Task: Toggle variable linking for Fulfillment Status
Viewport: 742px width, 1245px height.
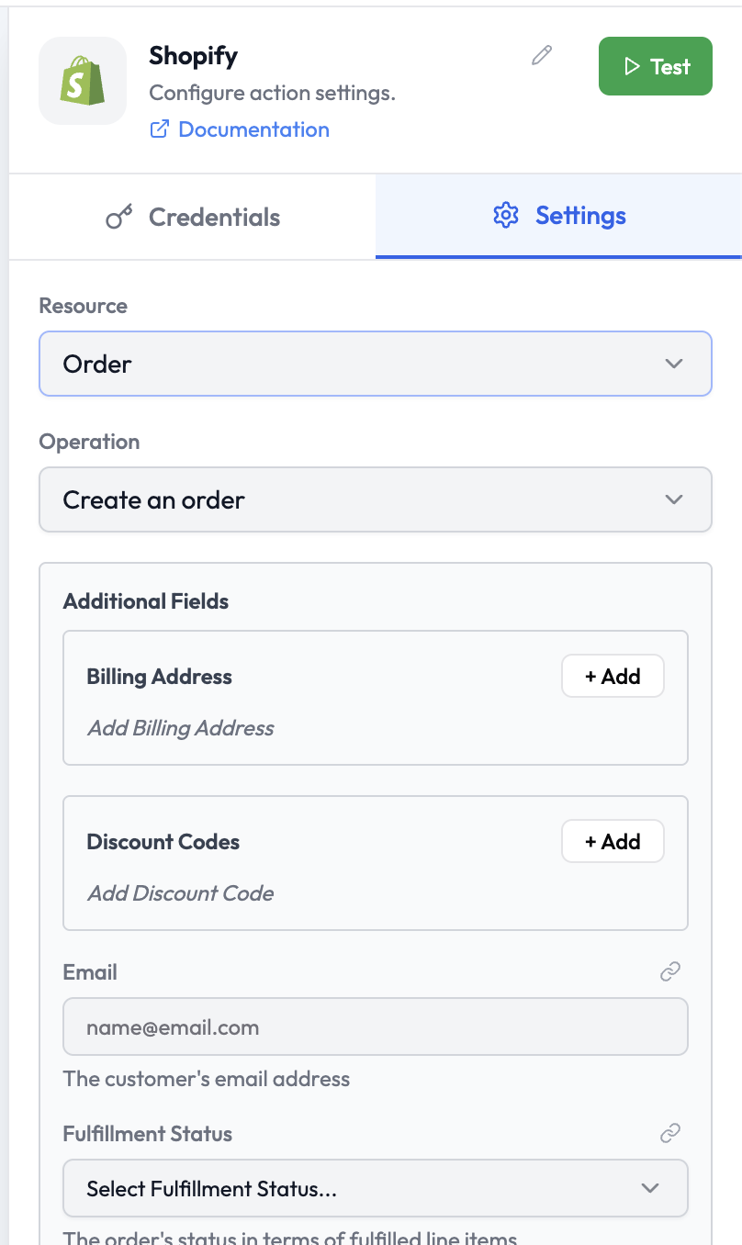Action: pos(670,1132)
